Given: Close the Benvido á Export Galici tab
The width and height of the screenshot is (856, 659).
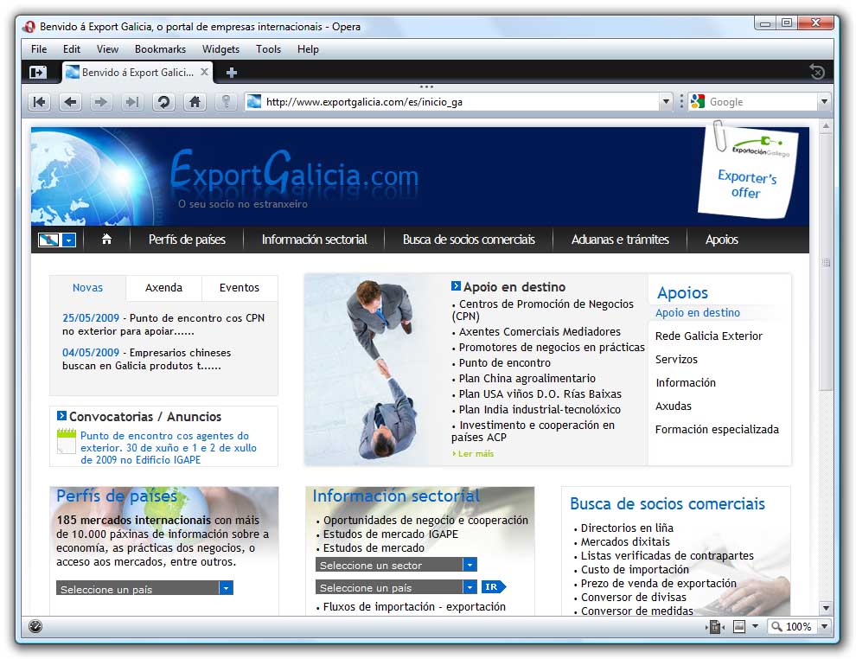Looking at the screenshot, I should pos(204,72).
